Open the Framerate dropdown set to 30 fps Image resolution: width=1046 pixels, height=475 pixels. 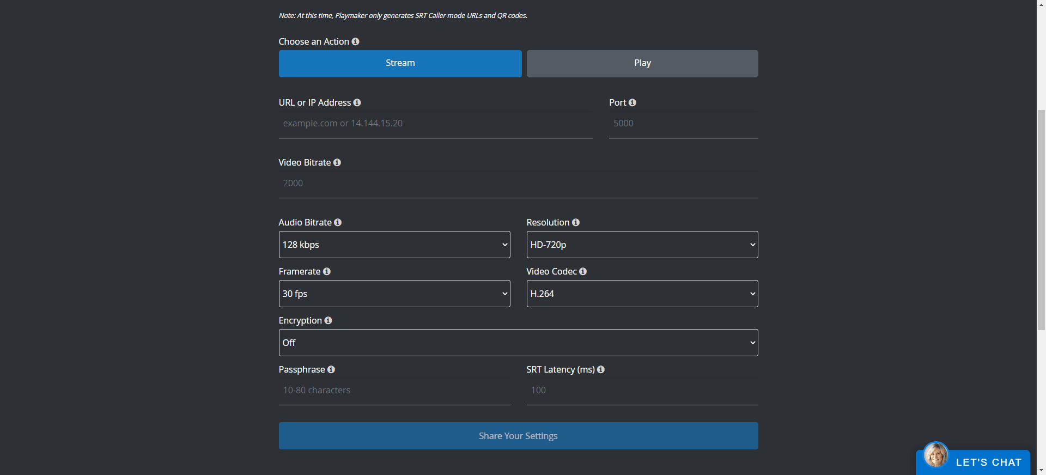(x=394, y=294)
